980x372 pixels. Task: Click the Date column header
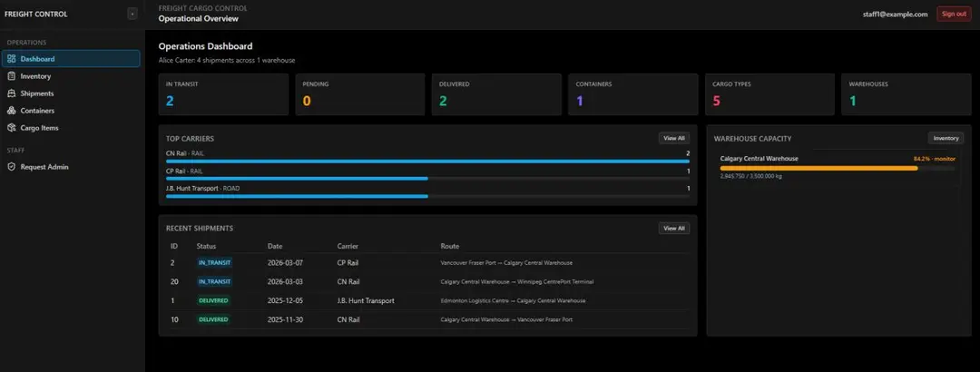tap(275, 246)
